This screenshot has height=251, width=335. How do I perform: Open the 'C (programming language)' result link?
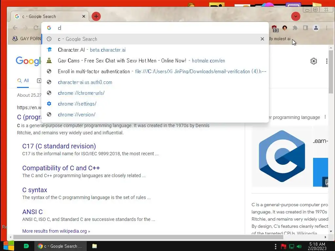(x=29, y=117)
